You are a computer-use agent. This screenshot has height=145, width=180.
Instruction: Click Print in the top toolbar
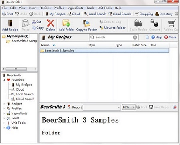tap(8, 14)
